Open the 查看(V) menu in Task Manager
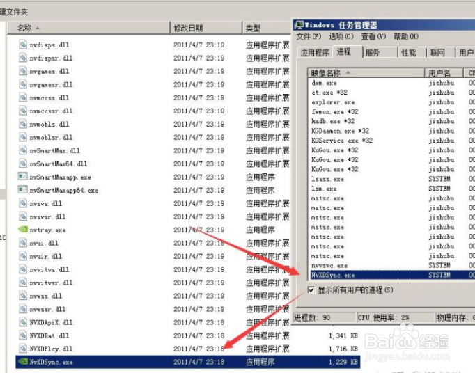The width and height of the screenshot is (475, 373). [373, 37]
